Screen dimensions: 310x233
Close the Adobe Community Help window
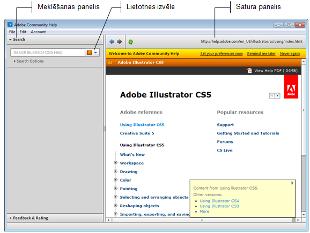click(x=300, y=25)
